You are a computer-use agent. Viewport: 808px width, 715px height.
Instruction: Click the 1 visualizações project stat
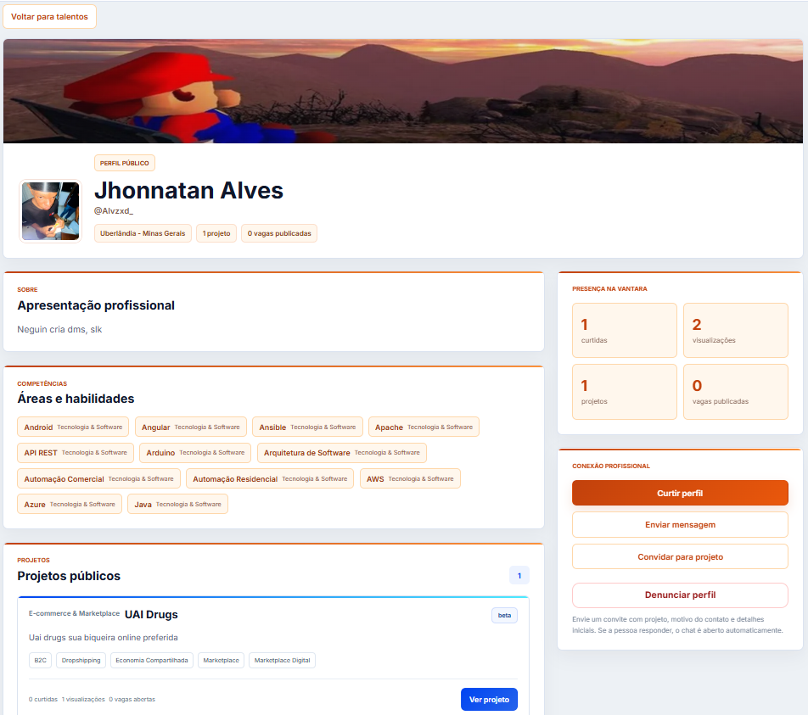(83, 699)
